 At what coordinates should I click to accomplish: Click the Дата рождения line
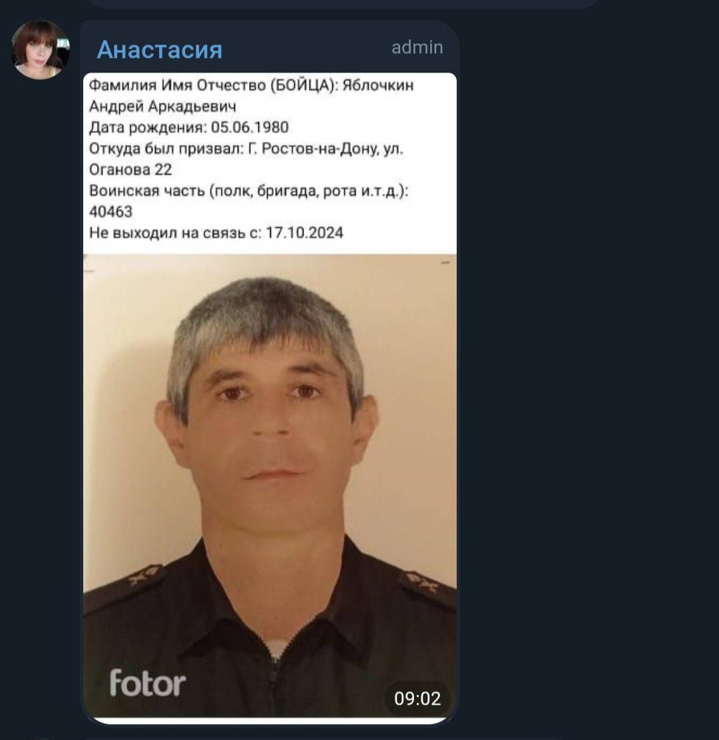(189, 127)
